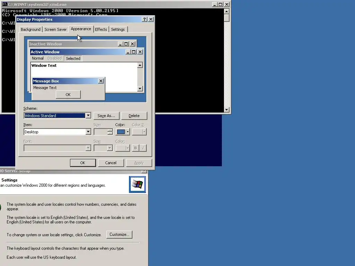Click the preview Active Window close icon
355x266 pixels.
pos(140,52)
